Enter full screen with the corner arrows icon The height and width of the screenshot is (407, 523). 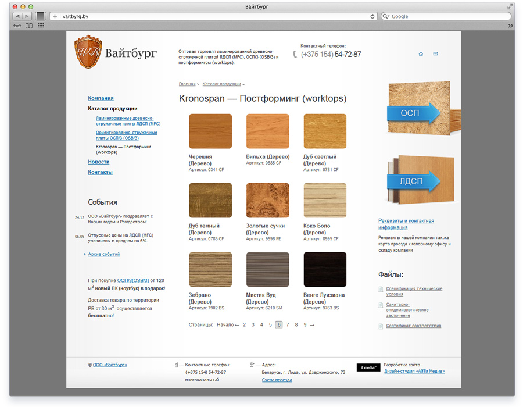[510, 6]
